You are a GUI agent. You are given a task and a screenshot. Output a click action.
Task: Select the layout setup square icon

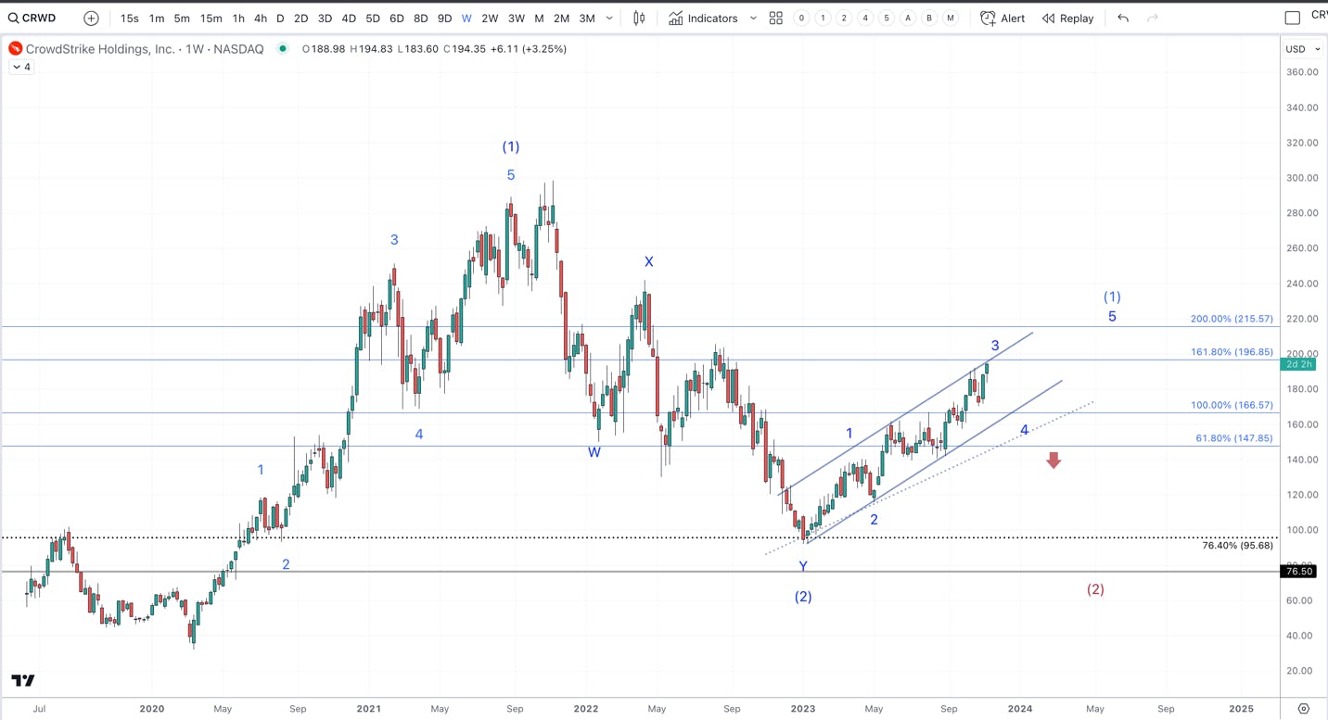[x=1292, y=18]
